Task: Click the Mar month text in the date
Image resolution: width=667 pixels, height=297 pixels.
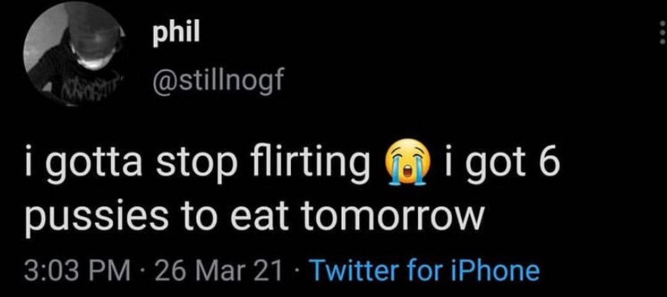Action: click(224, 270)
